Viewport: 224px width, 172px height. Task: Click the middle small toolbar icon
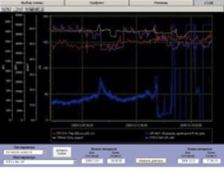18,9
